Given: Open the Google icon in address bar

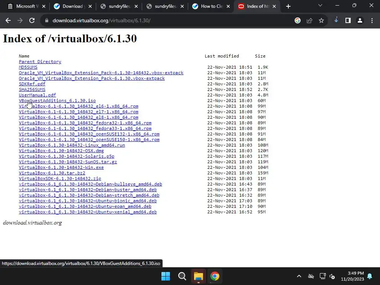Looking at the screenshot, I should [298, 21].
